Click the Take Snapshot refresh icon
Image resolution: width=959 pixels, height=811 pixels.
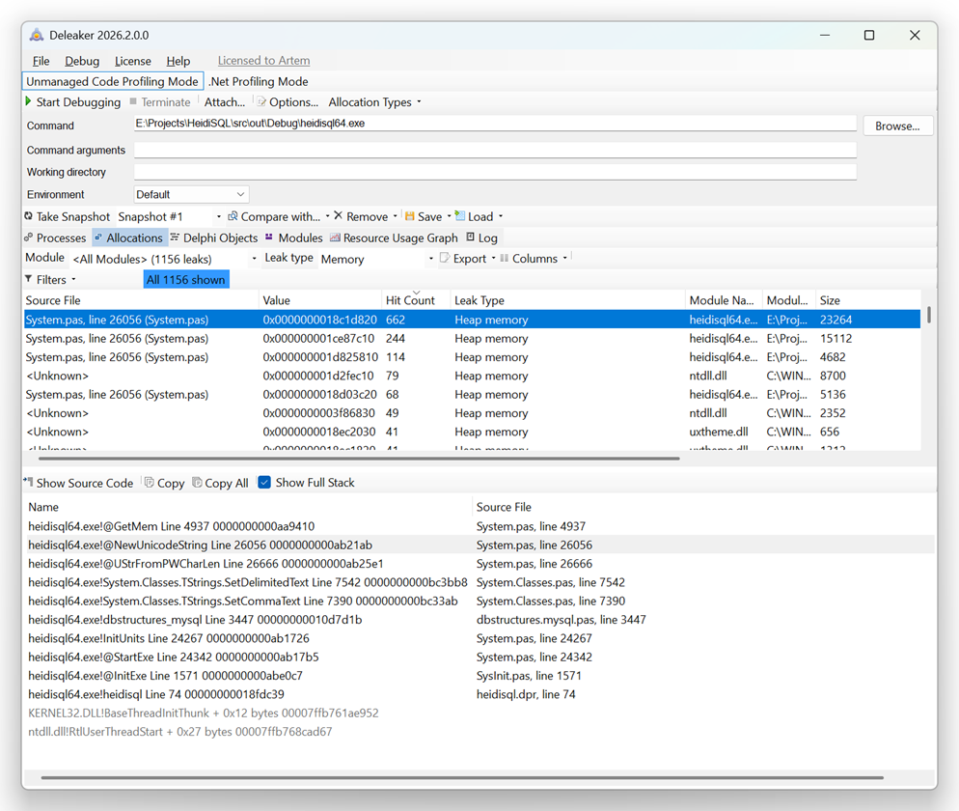[28, 216]
